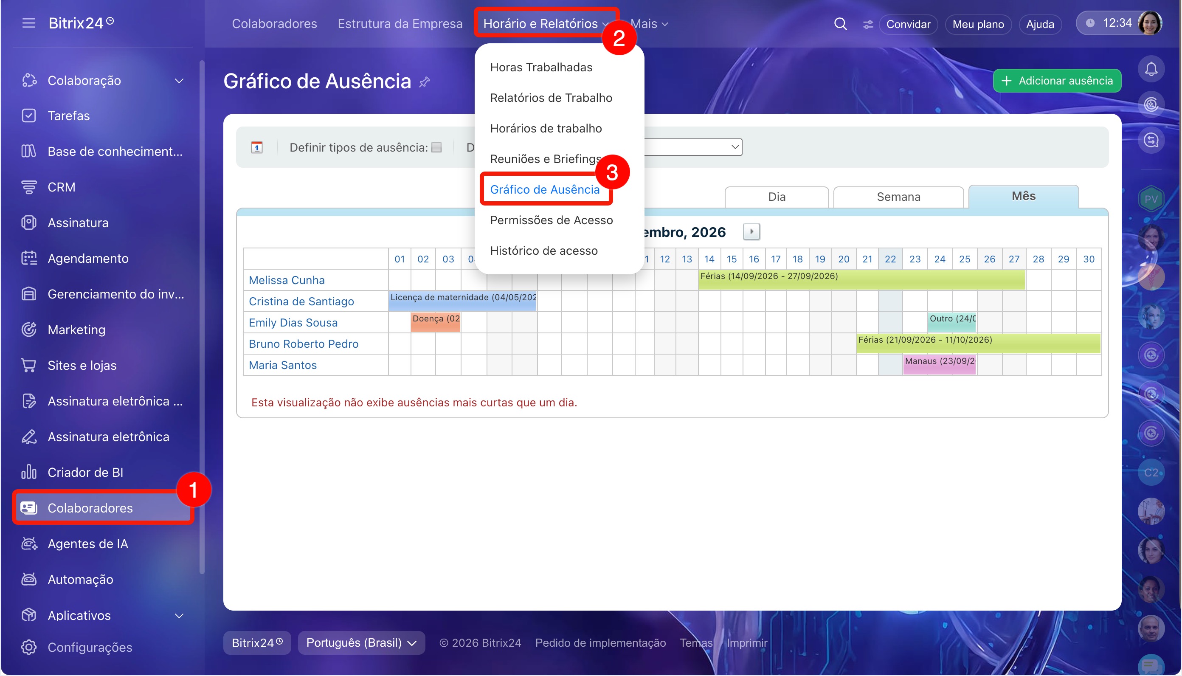
Task: Open the Português (Brasil) language dropdown
Action: click(x=361, y=642)
